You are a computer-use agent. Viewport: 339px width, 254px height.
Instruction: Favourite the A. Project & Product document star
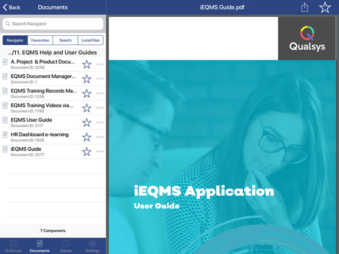point(87,64)
